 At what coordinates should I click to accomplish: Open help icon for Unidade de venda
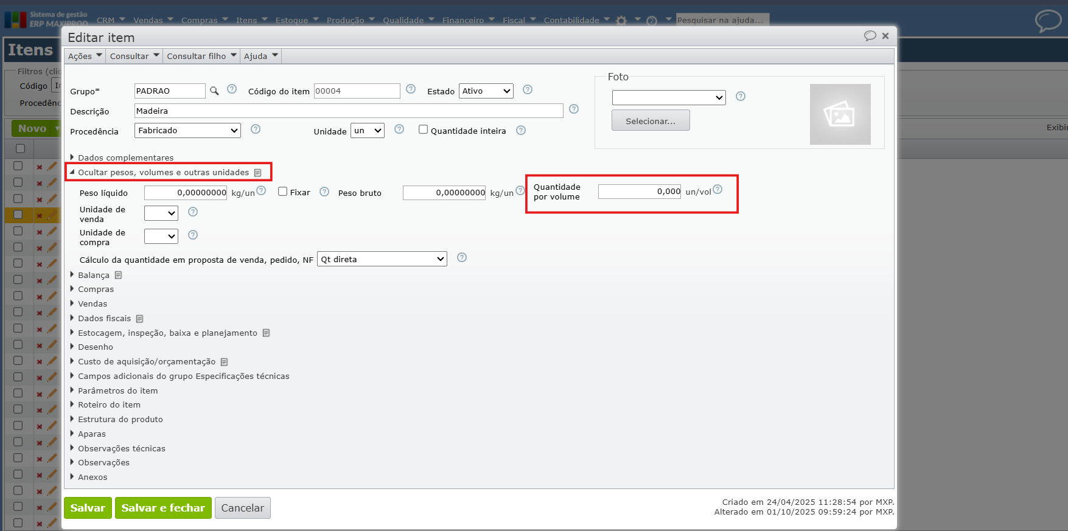[x=193, y=212]
